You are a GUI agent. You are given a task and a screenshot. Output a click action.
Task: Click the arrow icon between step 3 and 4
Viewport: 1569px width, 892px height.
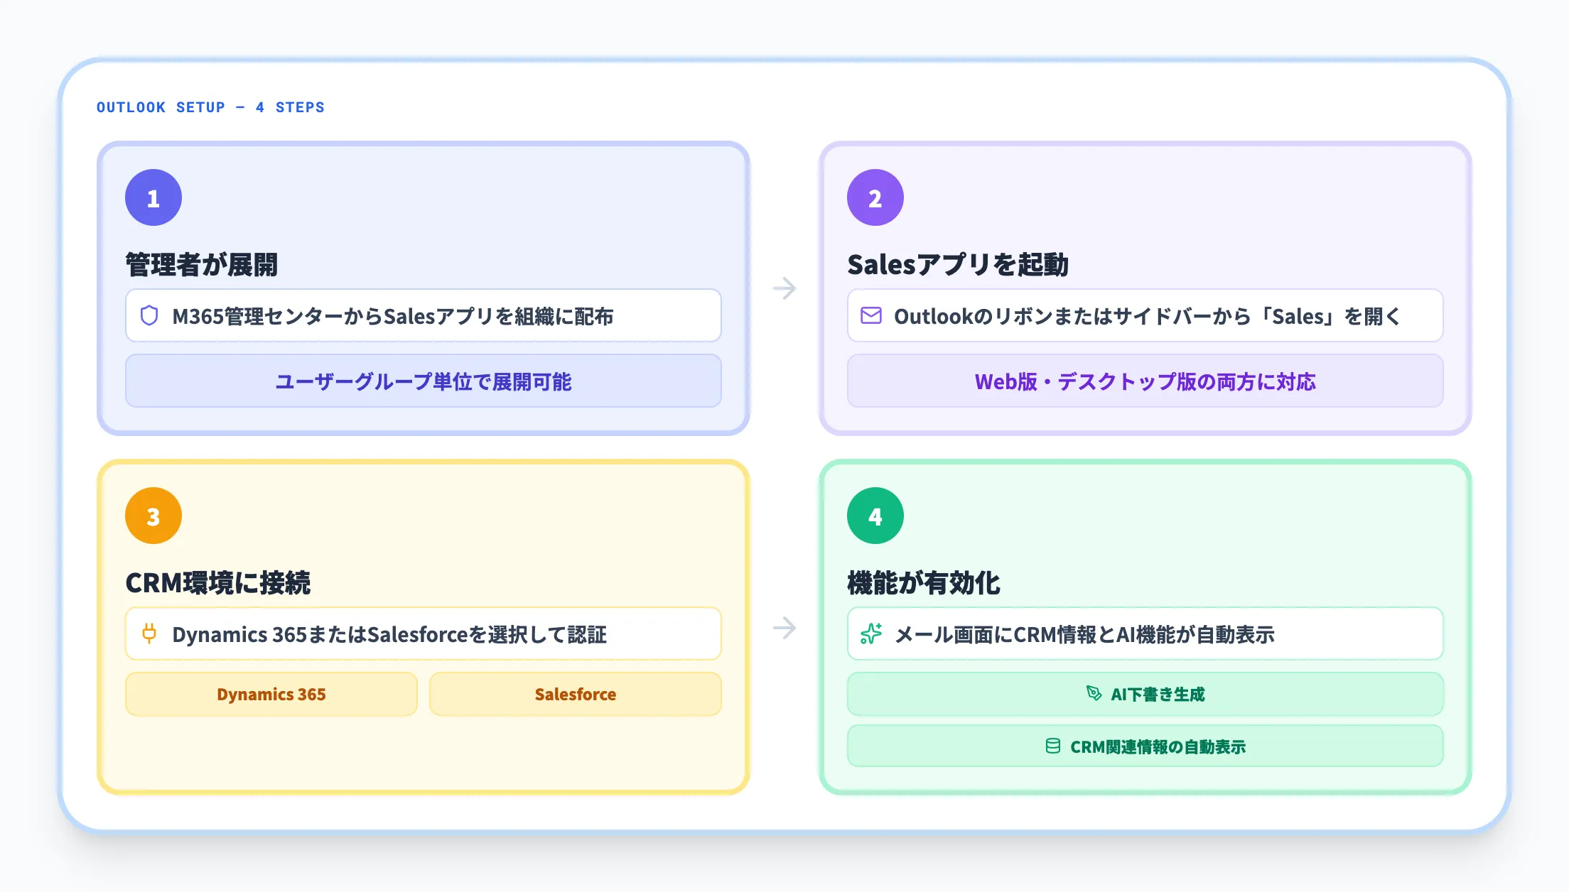pos(784,627)
